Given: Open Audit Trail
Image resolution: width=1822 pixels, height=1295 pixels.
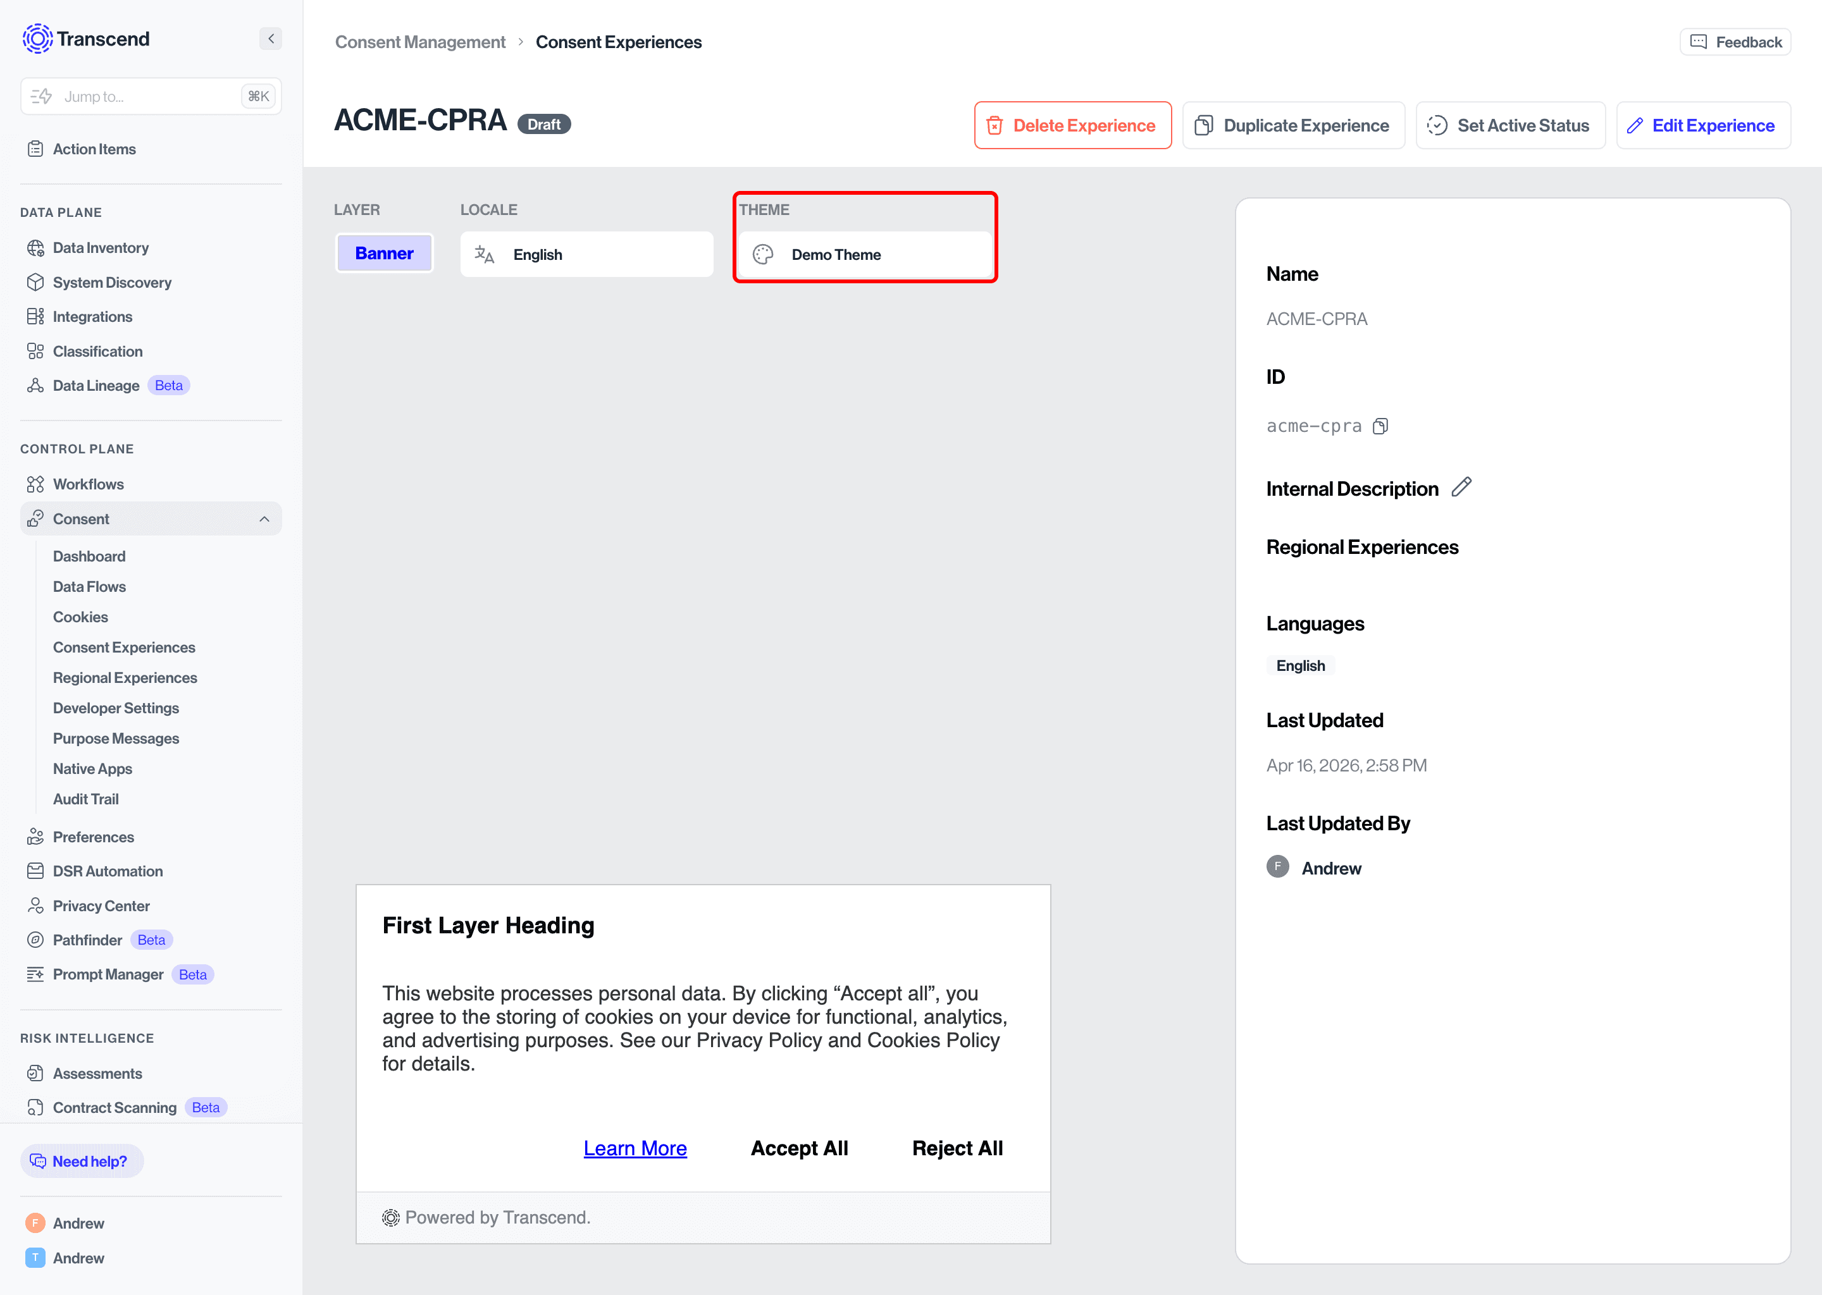Looking at the screenshot, I should (x=85, y=798).
